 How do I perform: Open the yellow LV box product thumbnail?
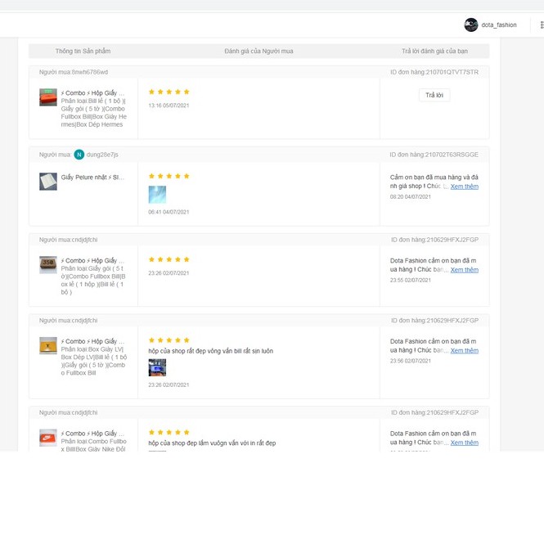coord(48,345)
